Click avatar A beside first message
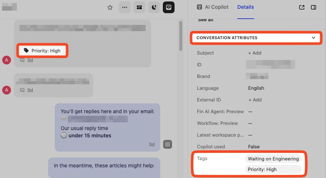Viewport: 326px width, 178px height. click(x=7, y=60)
